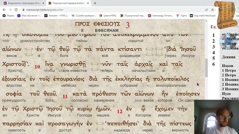Image resolution: width=239 pixels, height=134 pixels.
Task: Click the scroll icon after αἰώνων
Action: 29,52
